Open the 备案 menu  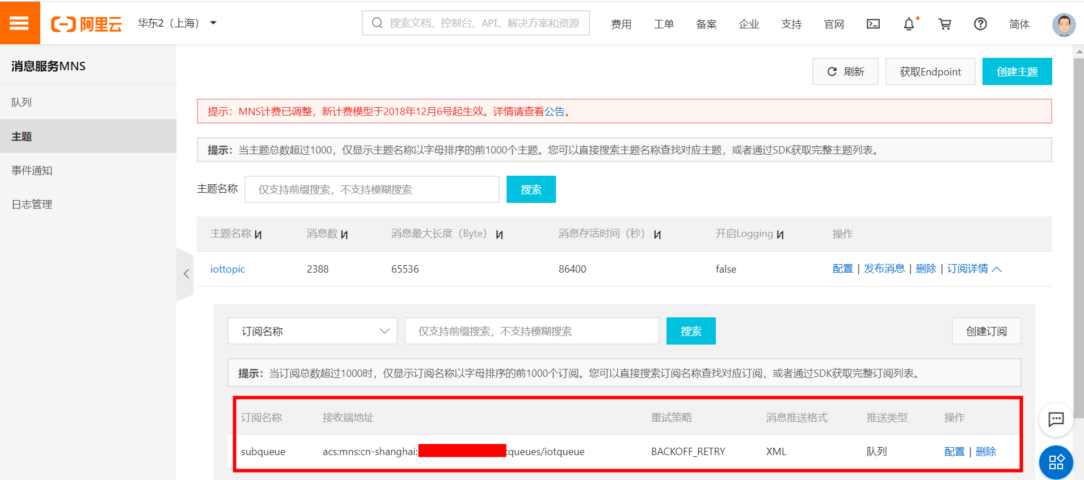click(x=706, y=24)
